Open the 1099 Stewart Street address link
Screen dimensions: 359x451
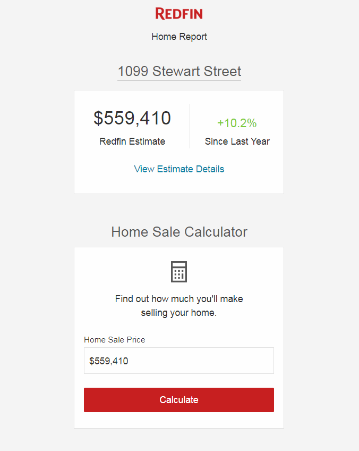(x=179, y=71)
